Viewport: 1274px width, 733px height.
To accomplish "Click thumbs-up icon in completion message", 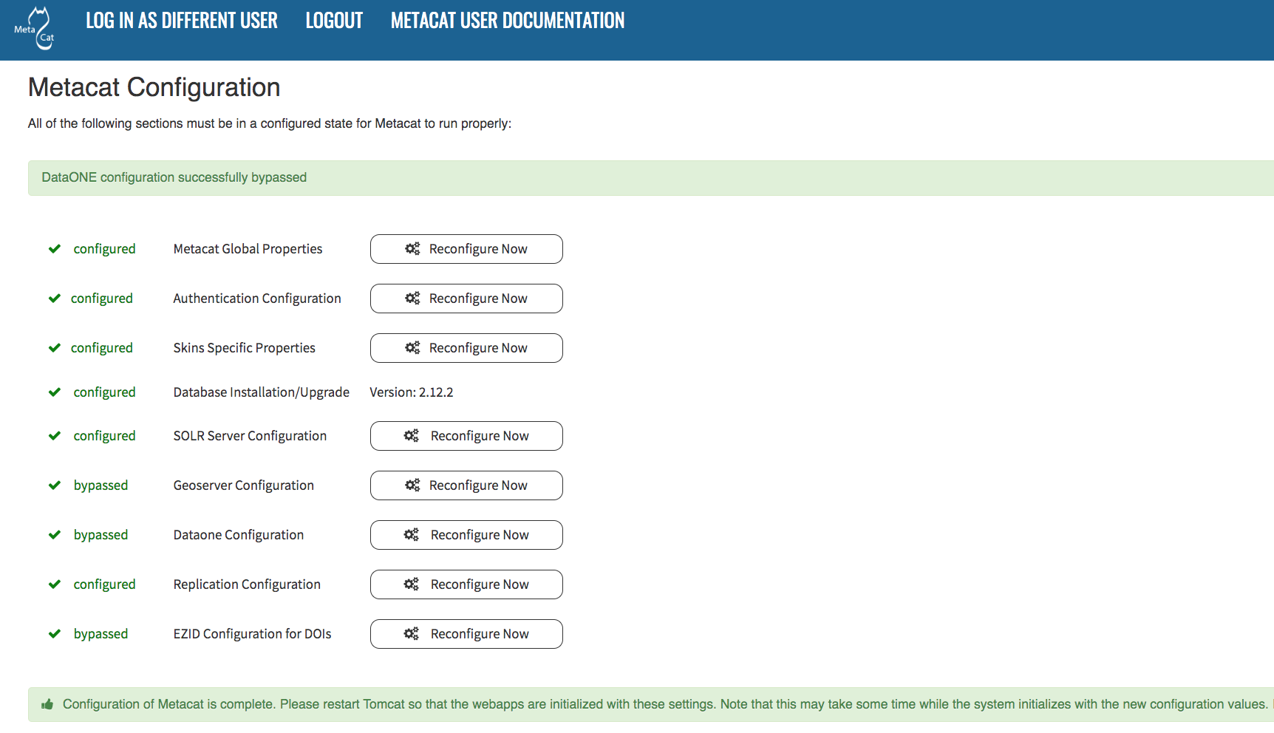I will (47, 704).
